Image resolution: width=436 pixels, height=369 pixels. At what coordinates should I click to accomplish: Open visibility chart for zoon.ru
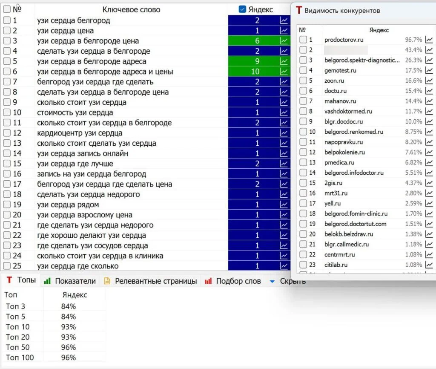[429, 81]
